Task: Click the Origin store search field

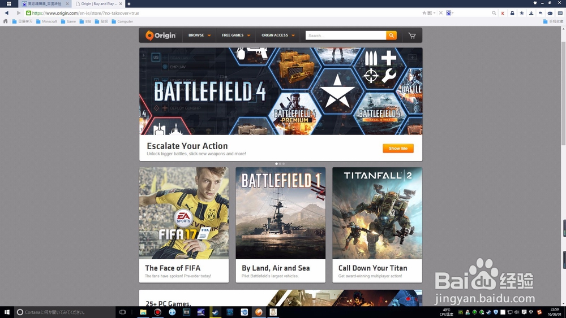Action: tap(346, 35)
